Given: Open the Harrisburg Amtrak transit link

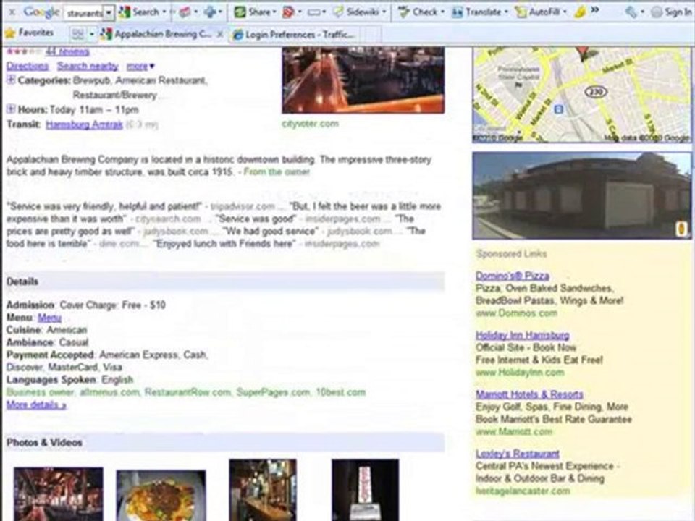Looking at the screenshot, I should (x=84, y=124).
